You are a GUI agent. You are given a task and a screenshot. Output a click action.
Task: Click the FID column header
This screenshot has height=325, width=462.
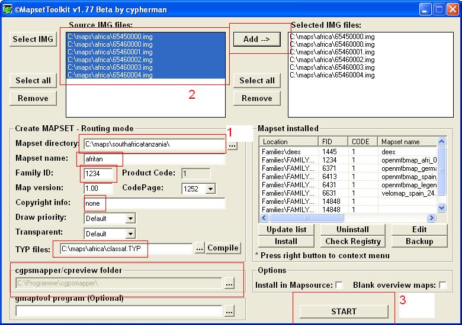pyautogui.click(x=333, y=142)
